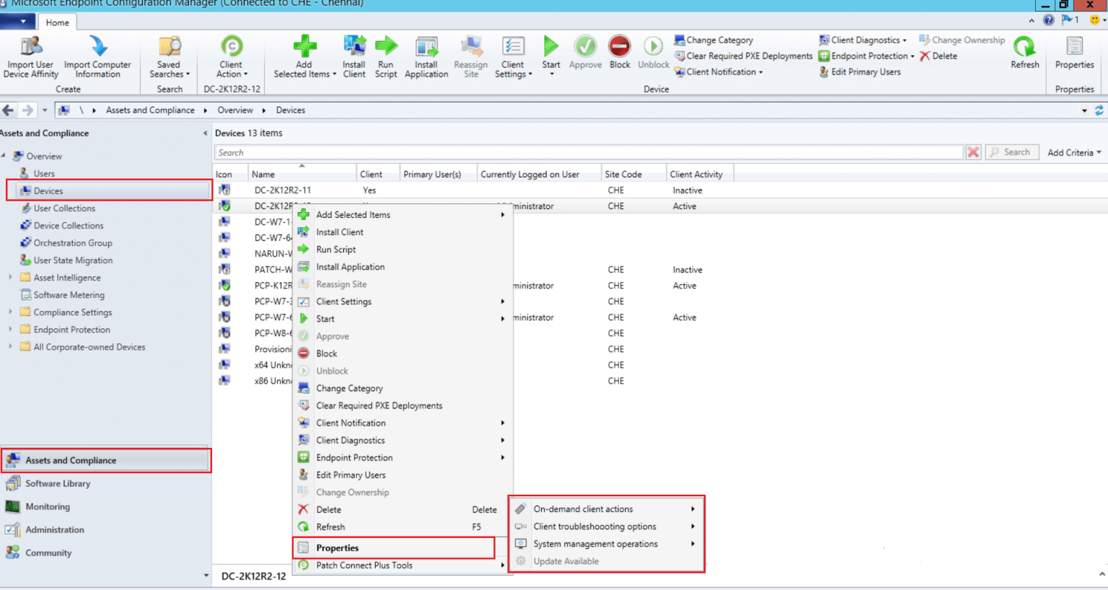Select the Monitoring workspace icon in sidebar

pos(14,506)
